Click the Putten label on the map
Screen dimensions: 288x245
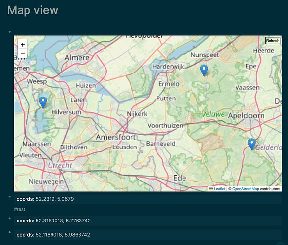[x=166, y=98]
